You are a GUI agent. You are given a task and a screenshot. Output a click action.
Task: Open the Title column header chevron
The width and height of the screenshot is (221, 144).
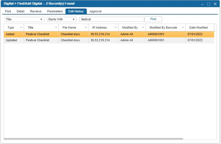[x=56, y=27]
